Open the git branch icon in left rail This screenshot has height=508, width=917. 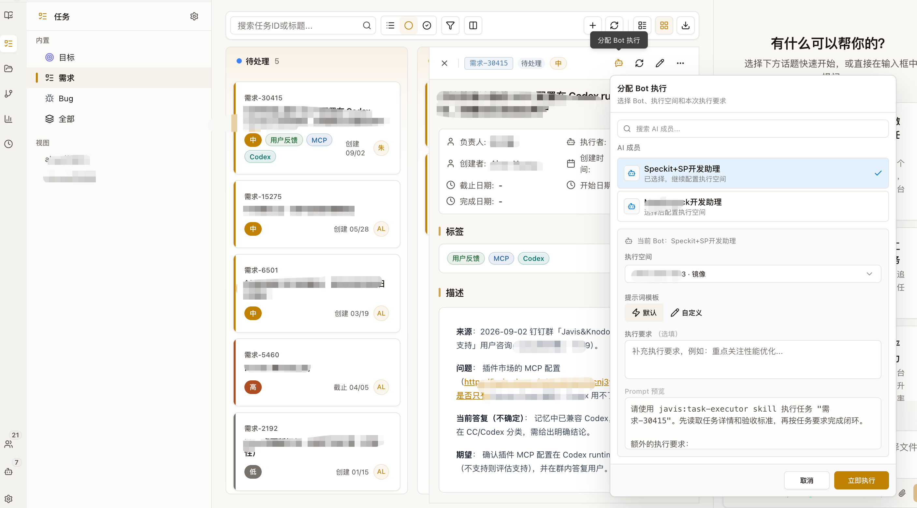tap(8, 93)
